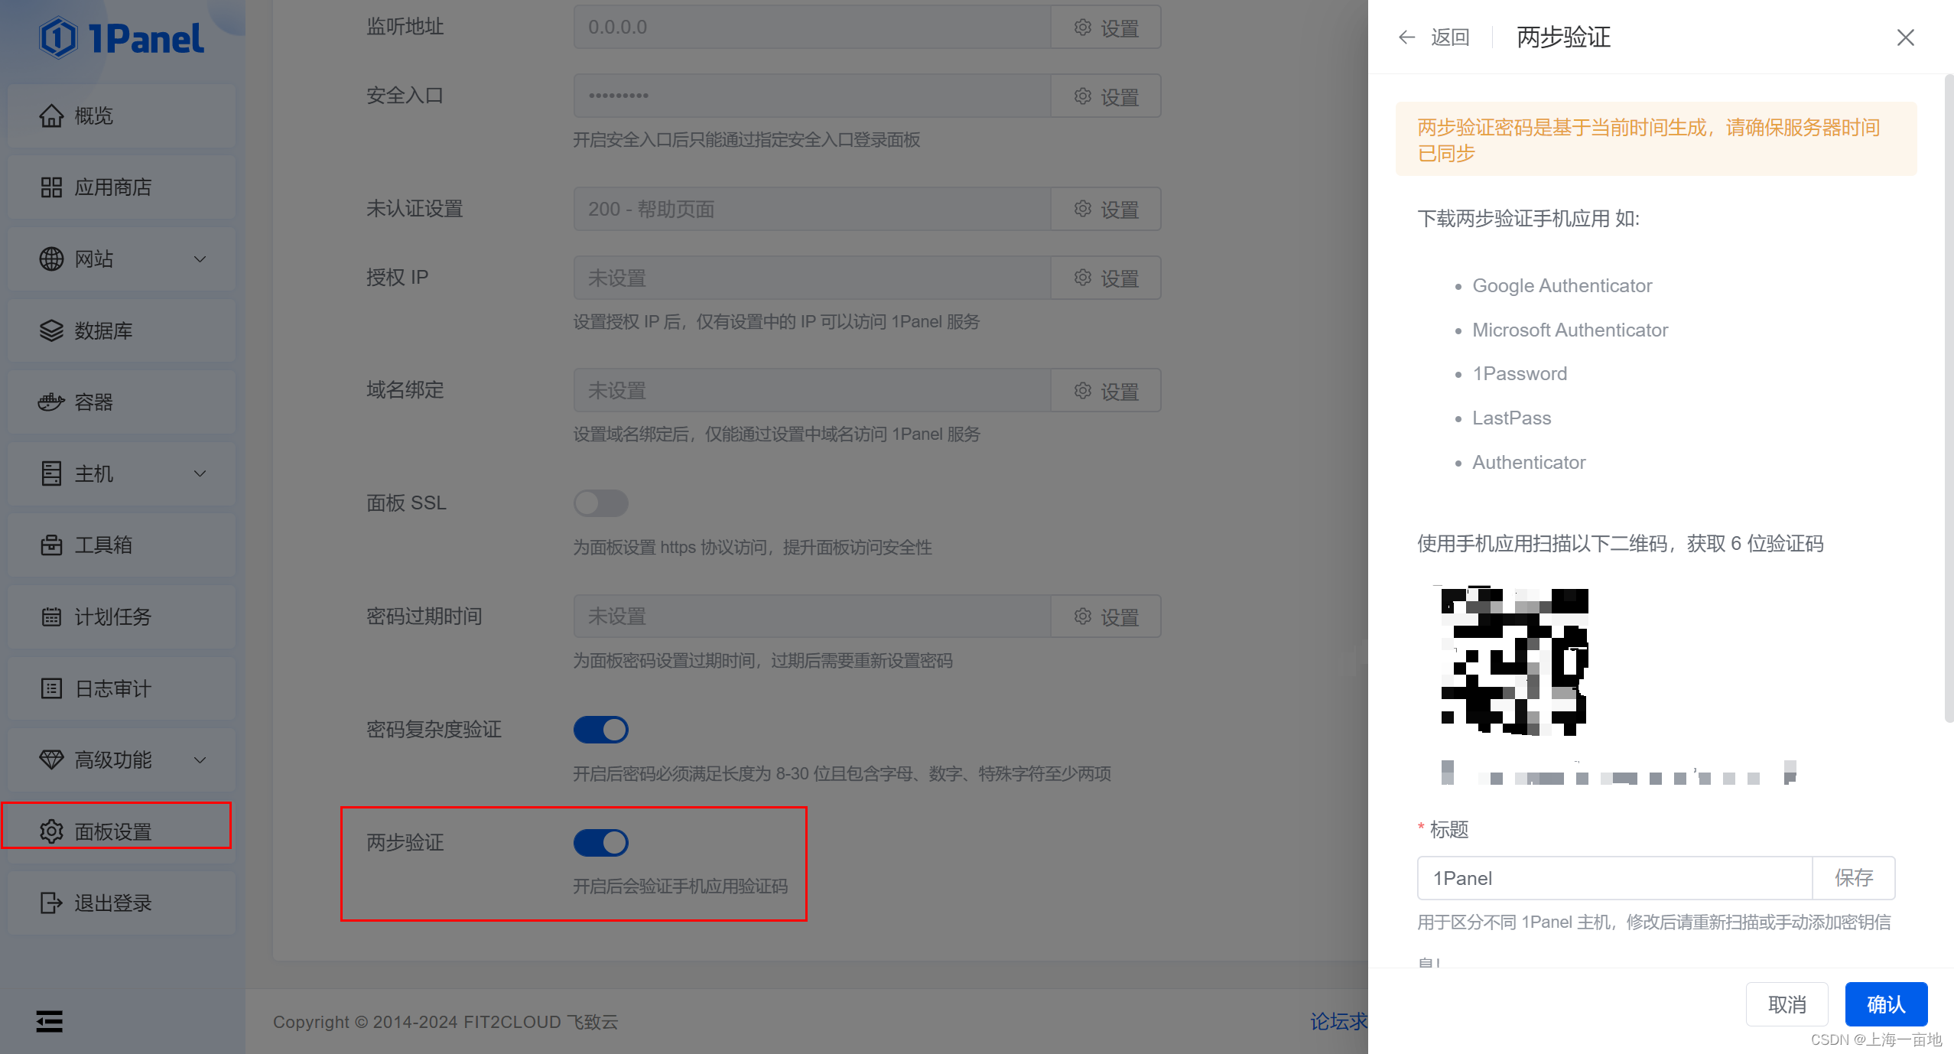This screenshot has height=1054, width=1954.
Task: Click the 主机 server icon
Action: 51,473
